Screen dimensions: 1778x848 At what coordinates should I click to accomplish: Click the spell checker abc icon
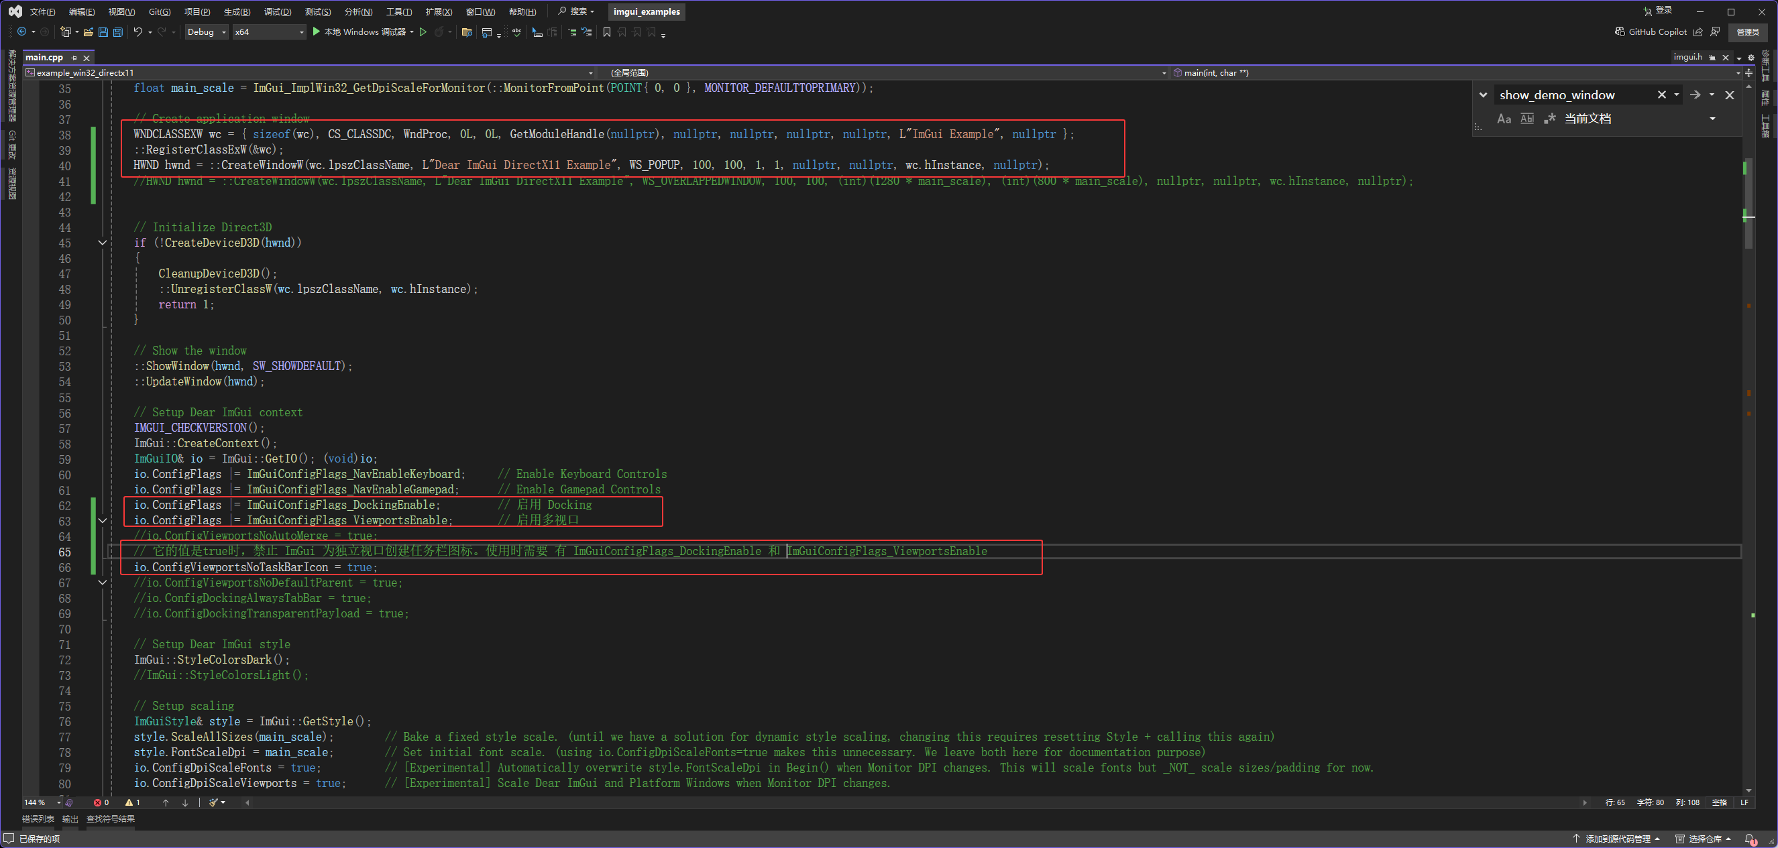516,32
